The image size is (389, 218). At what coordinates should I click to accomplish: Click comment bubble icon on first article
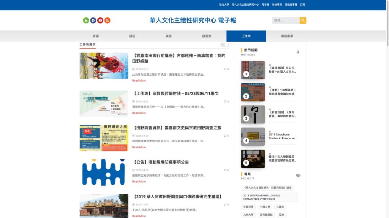[x=225, y=69]
